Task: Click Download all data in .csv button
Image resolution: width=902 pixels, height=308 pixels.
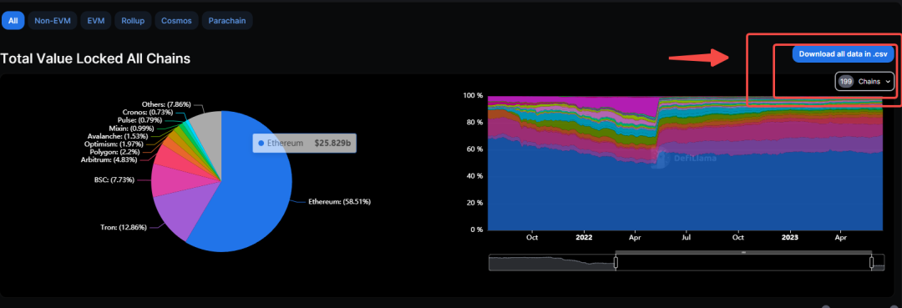Action: click(x=844, y=54)
